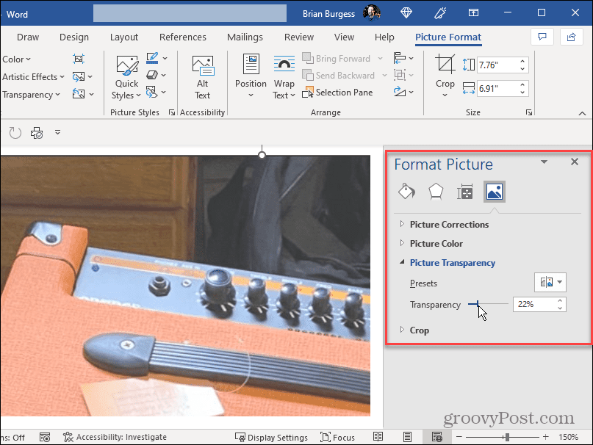Viewport: 593px width, 445px height.
Task: Open Layout & Properties pane icon
Action: pyautogui.click(x=465, y=192)
